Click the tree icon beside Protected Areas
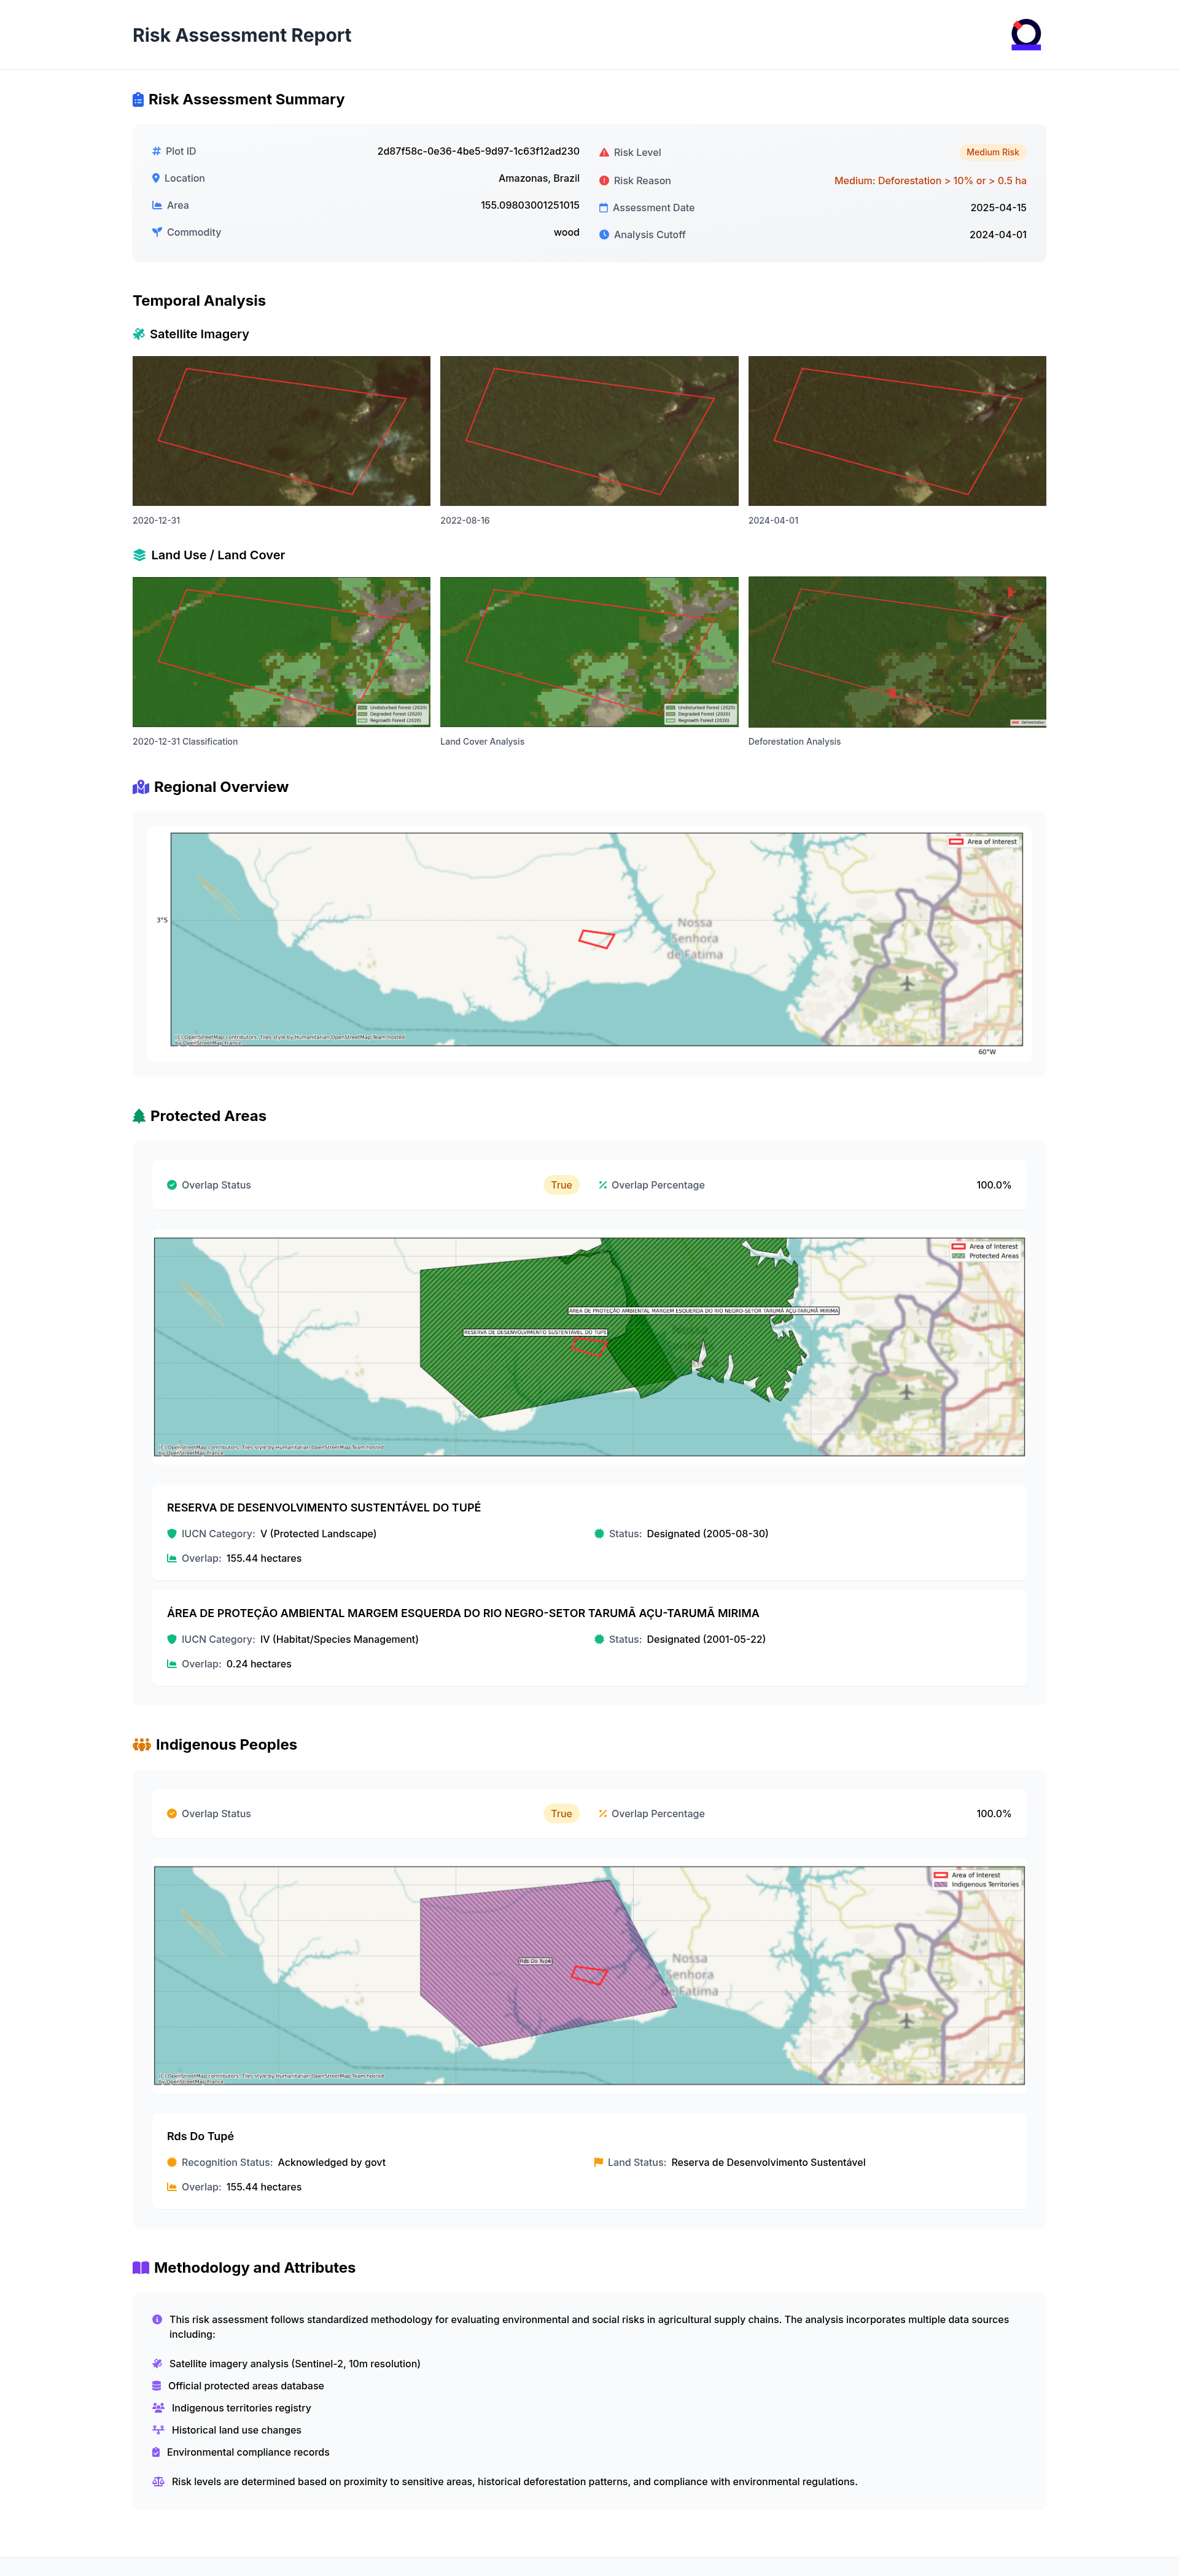The height and width of the screenshot is (2576, 1179). click(x=139, y=1116)
